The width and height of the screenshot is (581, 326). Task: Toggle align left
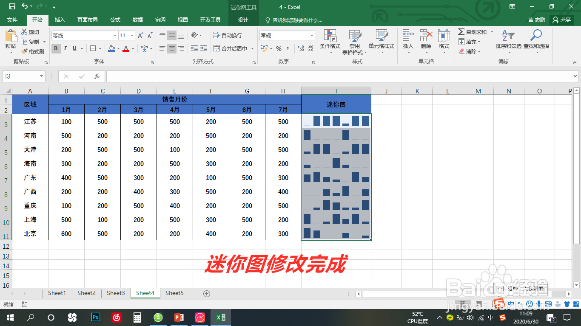pyautogui.click(x=162, y=48)
